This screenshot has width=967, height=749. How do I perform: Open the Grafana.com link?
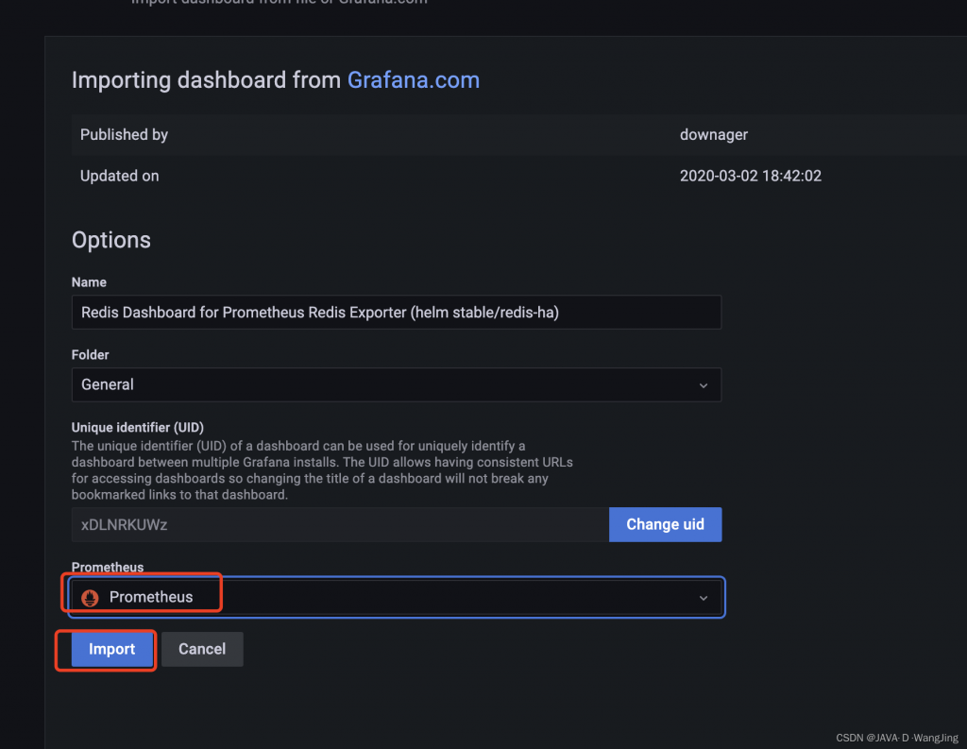[x=414, y=80]
